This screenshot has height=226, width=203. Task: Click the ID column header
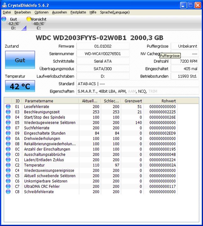click(x=17, y=101)
